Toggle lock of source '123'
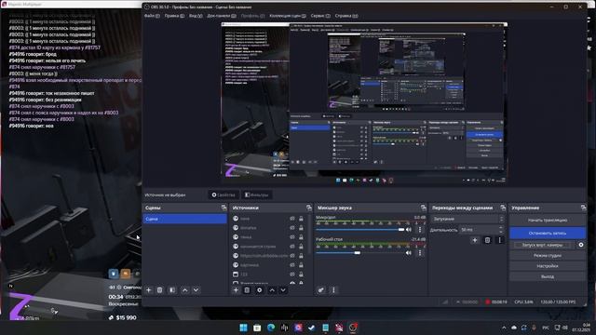The height and width of the screenshot is (335, 596). click(301, 275)
